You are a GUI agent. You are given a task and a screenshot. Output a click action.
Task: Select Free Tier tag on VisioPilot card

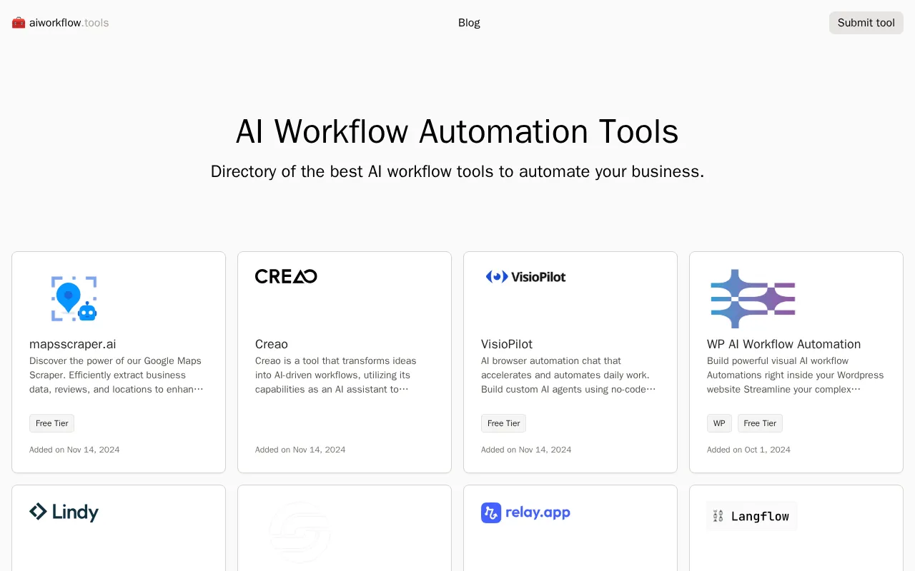coord(504,423)
